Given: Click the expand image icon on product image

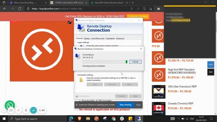Looking at the screenshot, I should (x=70, y=22).
